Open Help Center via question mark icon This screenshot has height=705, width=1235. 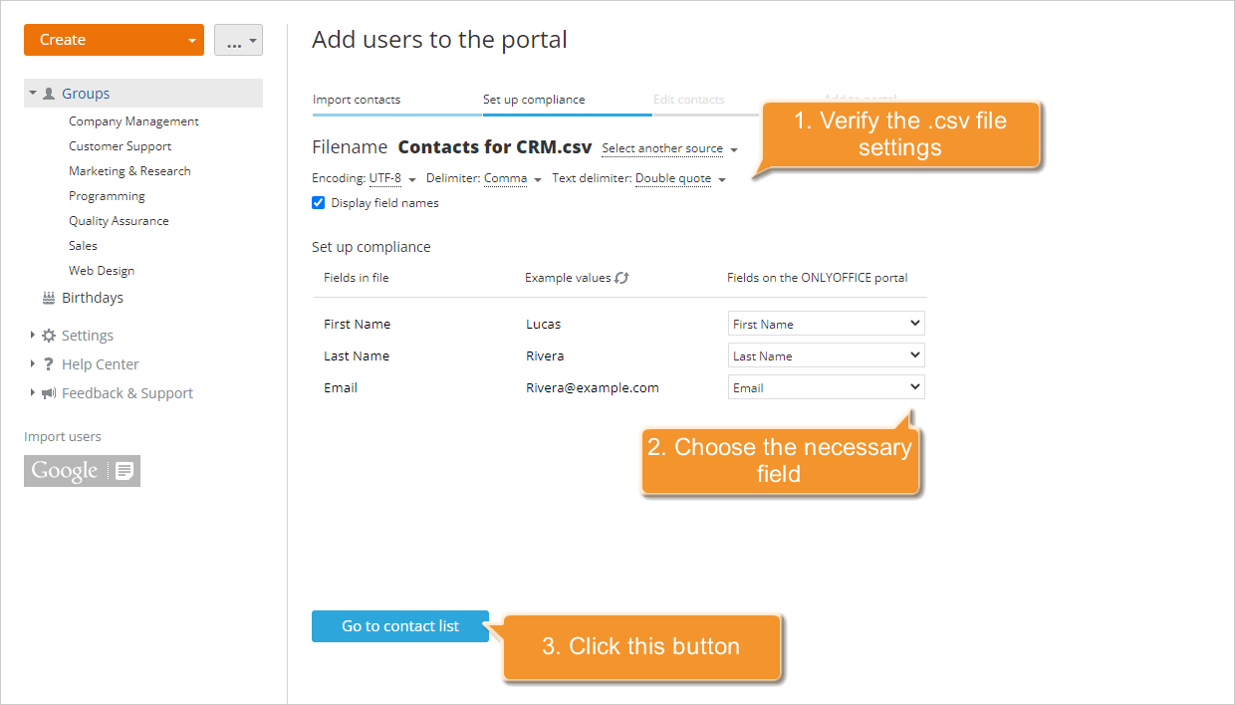tap(49, 363)
